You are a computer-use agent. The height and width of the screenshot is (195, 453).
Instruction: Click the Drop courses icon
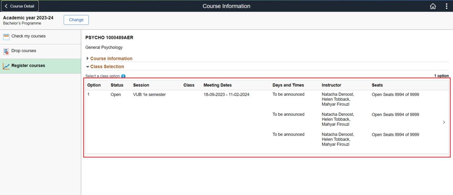6,51
